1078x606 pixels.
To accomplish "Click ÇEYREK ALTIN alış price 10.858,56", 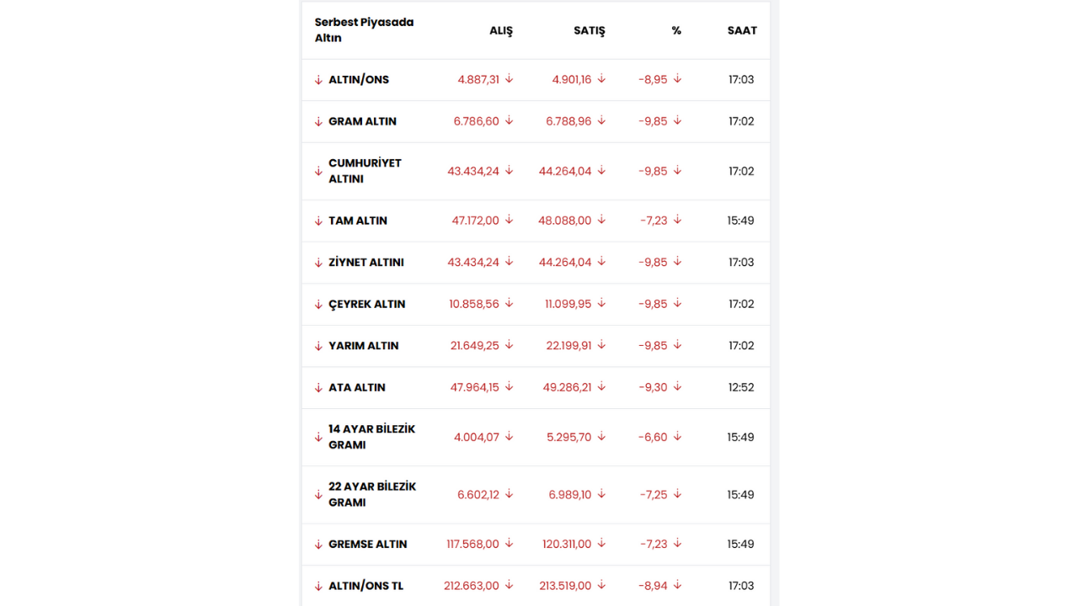I will [x=474, y=304].
